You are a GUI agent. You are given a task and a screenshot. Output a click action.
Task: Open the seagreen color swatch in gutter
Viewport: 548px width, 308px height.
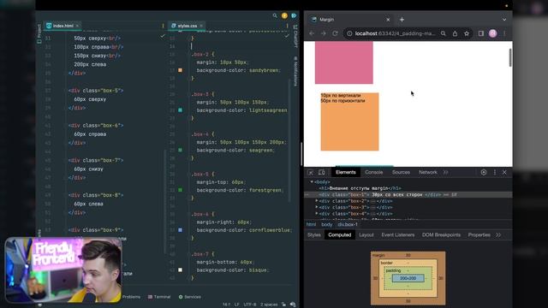(x=181, y=150)
